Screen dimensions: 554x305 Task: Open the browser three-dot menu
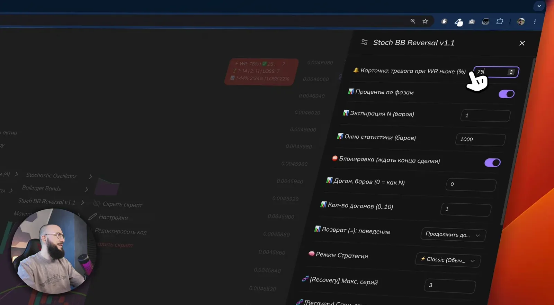(535, 21)
